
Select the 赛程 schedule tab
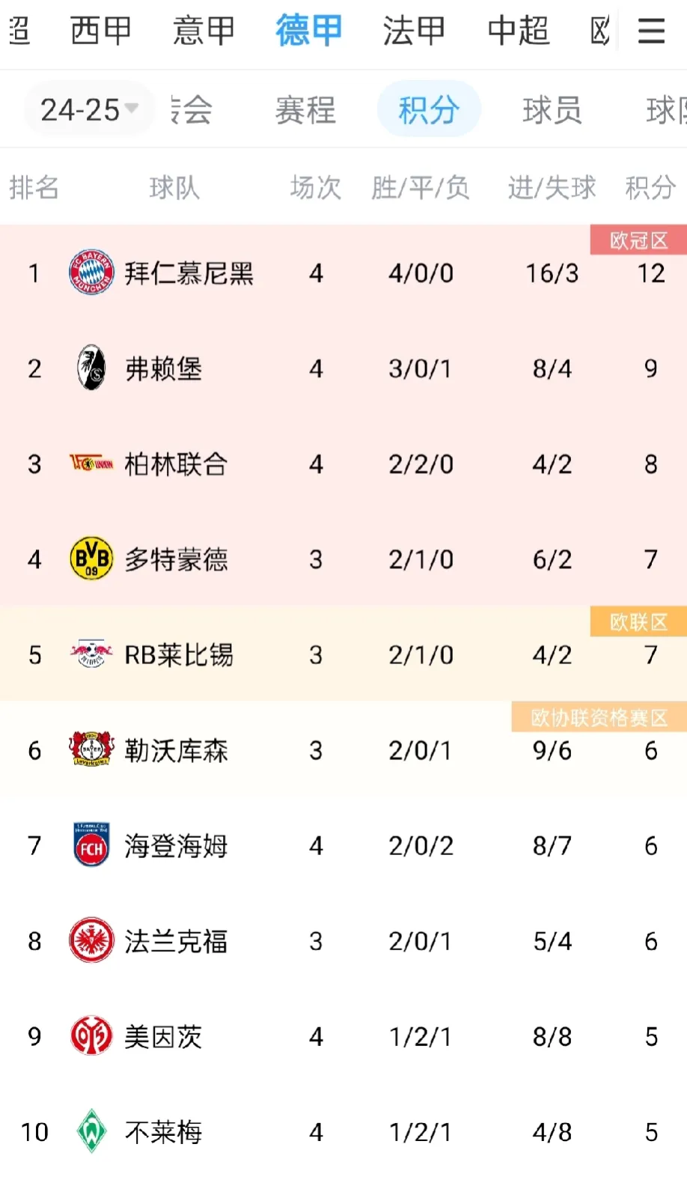click(x=306, y=111)
